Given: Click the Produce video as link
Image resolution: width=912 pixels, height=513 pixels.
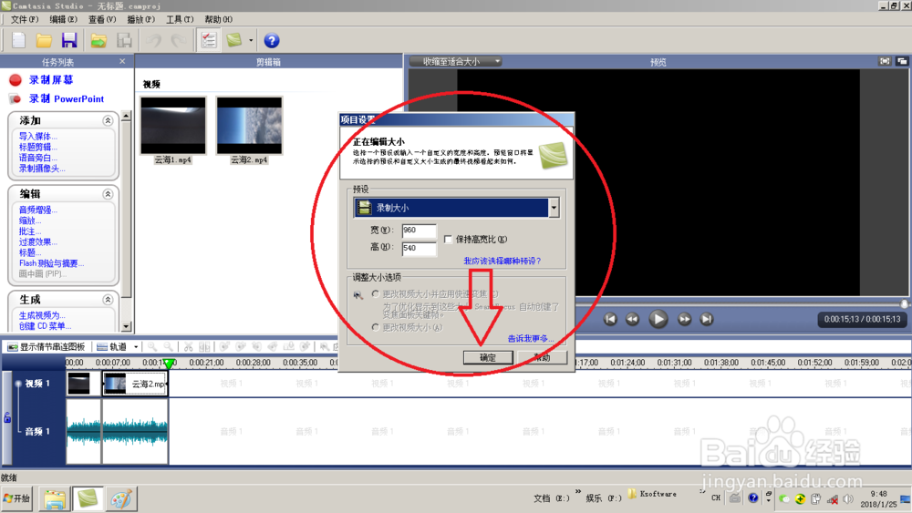Looking at the screenshot, I should point(42,315).
